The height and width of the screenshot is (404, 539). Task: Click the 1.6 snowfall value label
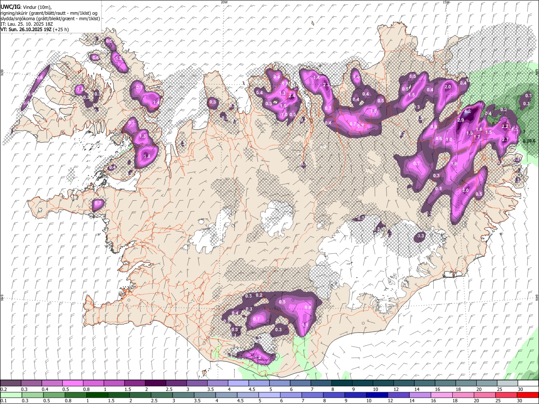pyautogui.click(x=479, y=130)
